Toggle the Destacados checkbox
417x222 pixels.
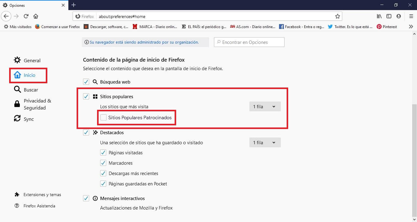(86, 133)
